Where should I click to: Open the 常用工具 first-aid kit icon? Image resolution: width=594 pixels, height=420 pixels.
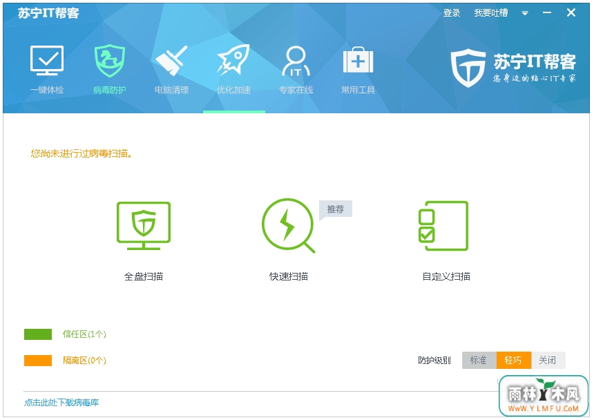358,60
